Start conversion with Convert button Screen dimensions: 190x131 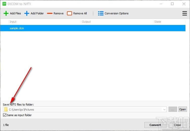tap(155, 125)
